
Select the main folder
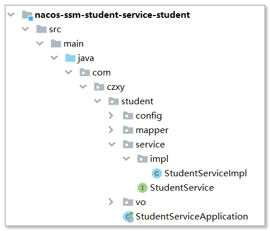coord(74,44)
